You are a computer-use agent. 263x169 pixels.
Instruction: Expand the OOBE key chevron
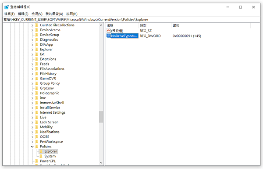tap(32, 137)
